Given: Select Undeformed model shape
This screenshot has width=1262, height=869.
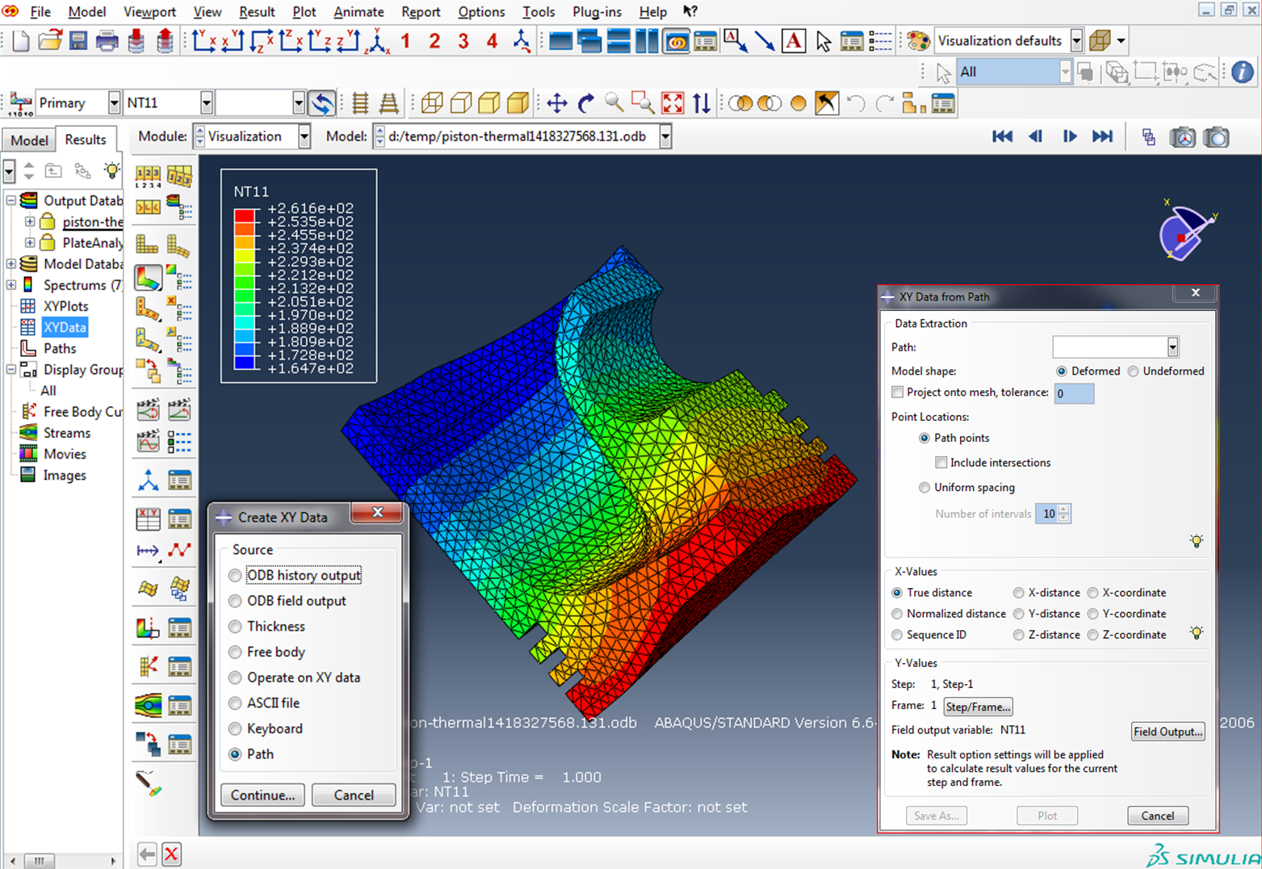Looking at the screenshot, I should coord(1134,372).
